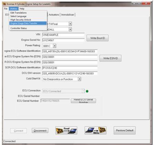Click the laptop Write to JCB icon button
154x145 pixels.
click(96, 130)
